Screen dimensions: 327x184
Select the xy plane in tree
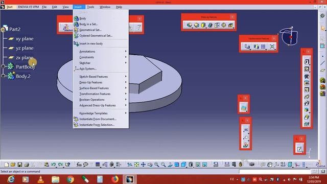coord(25,39)
